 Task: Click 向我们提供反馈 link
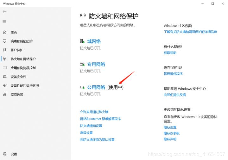pyautogui.click(x=175, y=95)
